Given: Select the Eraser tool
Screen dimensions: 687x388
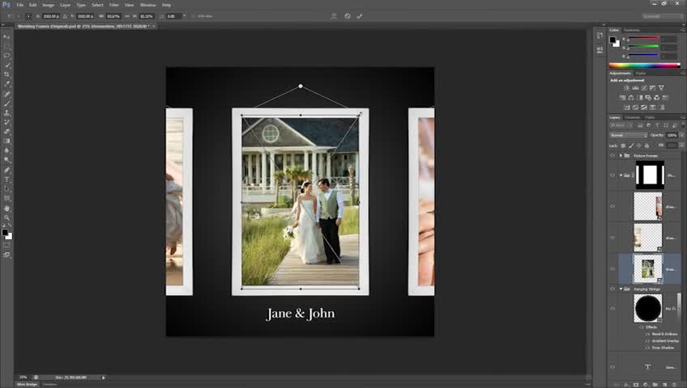Looking at the screenshot, I should 6,132.
